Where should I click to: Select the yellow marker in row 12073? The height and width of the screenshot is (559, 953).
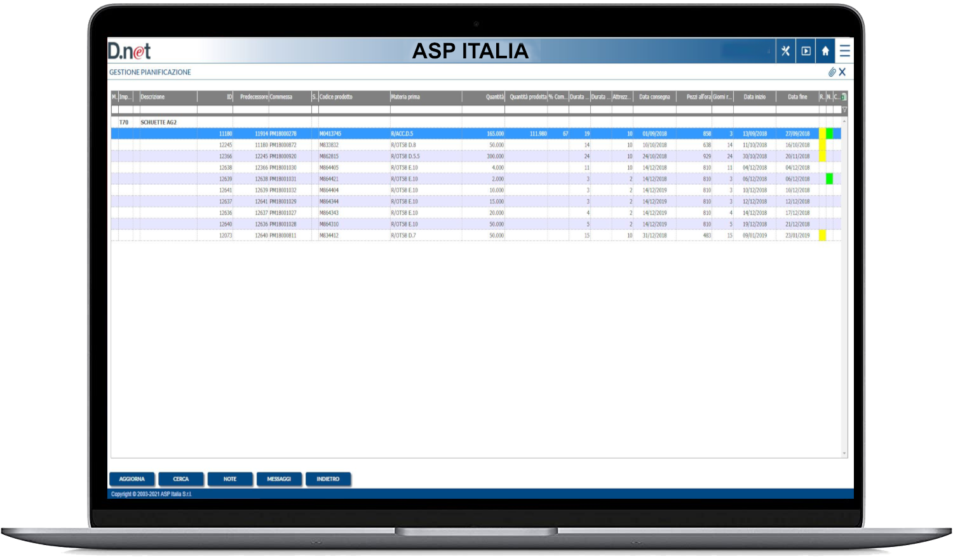822,235
